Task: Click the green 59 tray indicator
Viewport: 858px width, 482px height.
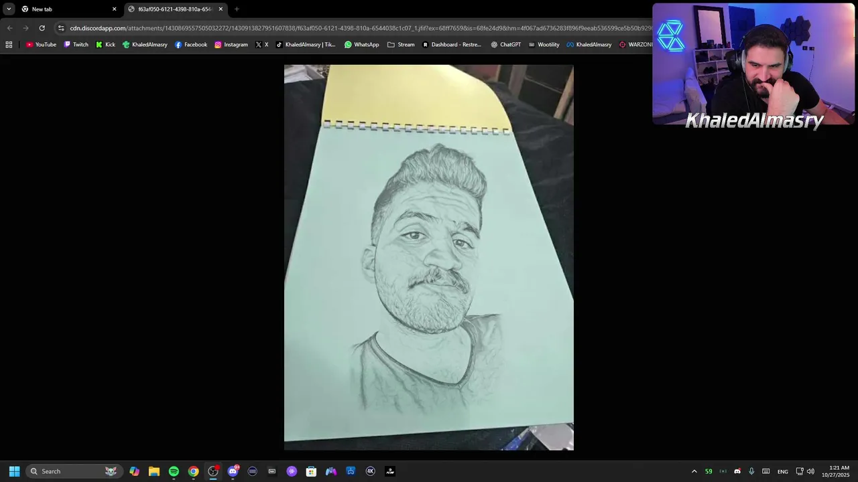Action: click(x=708, y=471)
